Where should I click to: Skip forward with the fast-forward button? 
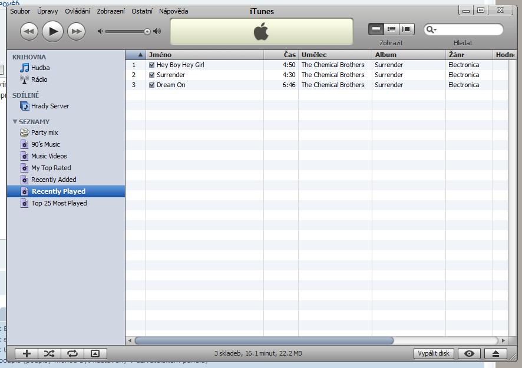click(x=76, y=32)
